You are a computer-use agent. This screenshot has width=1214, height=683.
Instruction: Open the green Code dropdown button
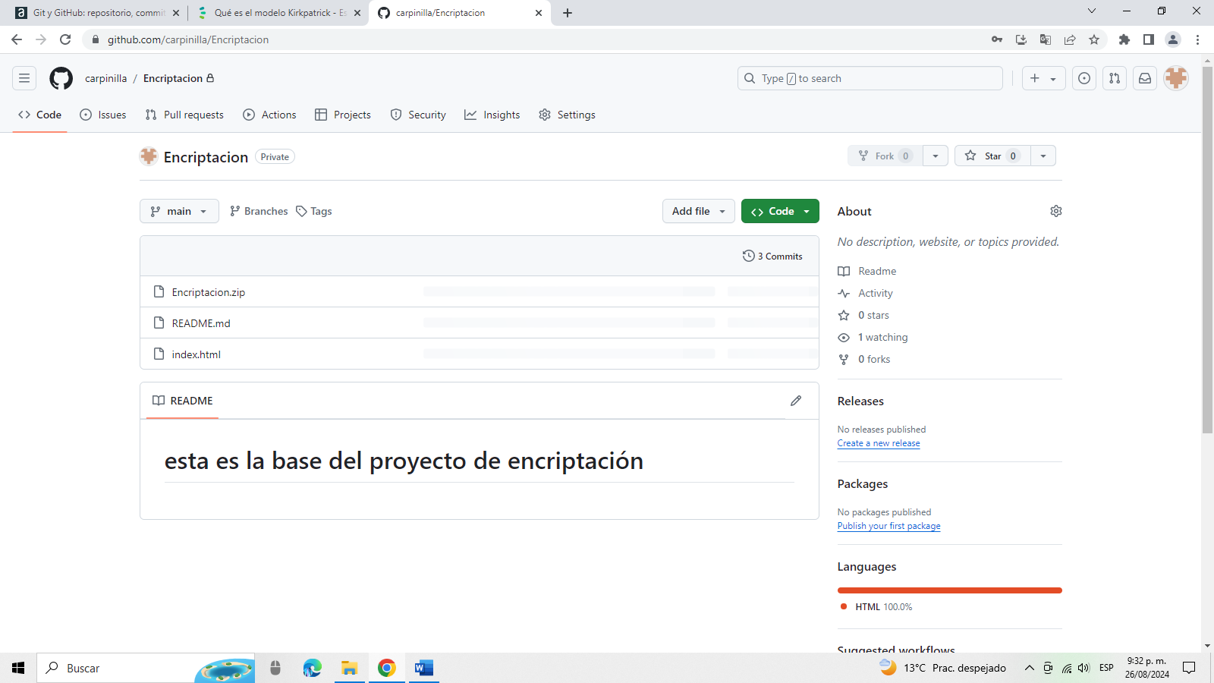[780, 211]
